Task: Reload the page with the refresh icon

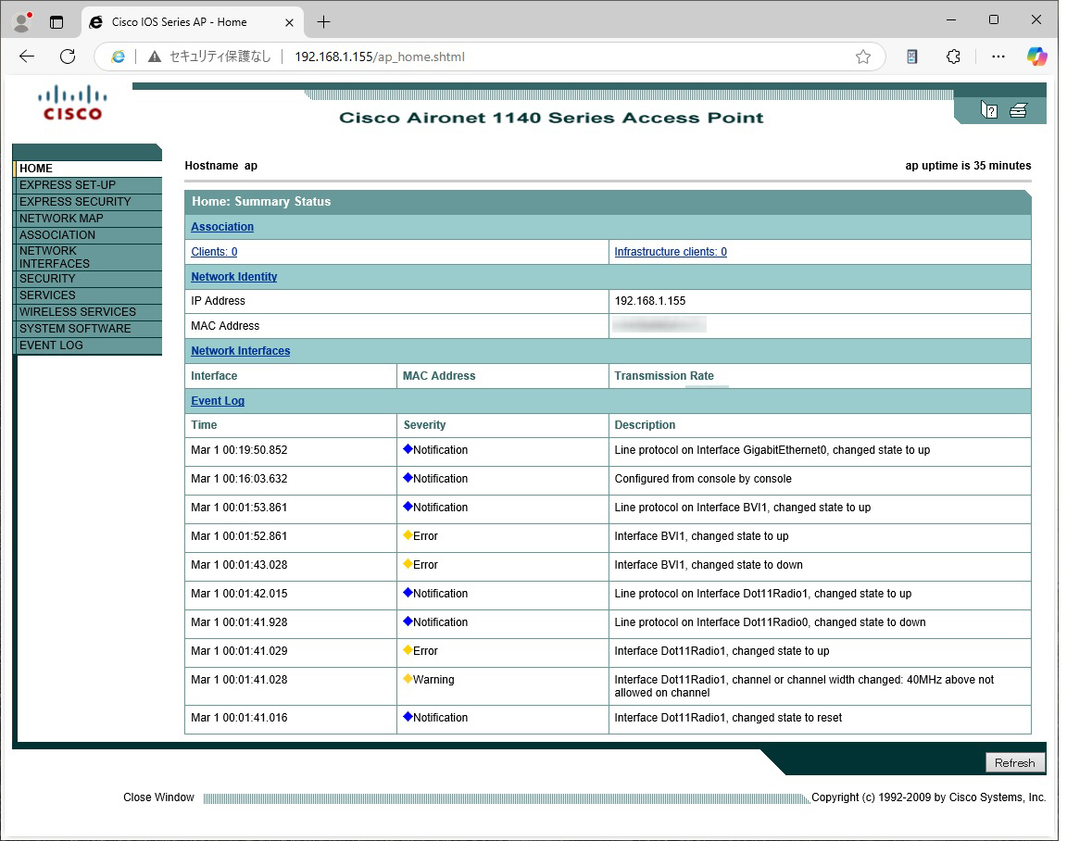Action: click(x=68, y=56)
